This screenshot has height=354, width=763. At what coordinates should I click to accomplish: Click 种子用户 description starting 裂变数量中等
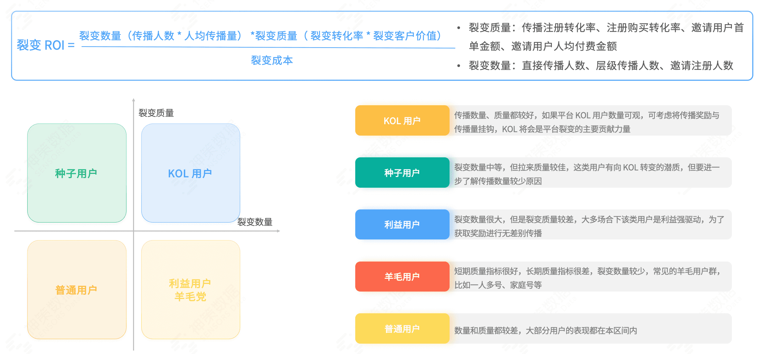pyautogui.click(x=587, y=174)
